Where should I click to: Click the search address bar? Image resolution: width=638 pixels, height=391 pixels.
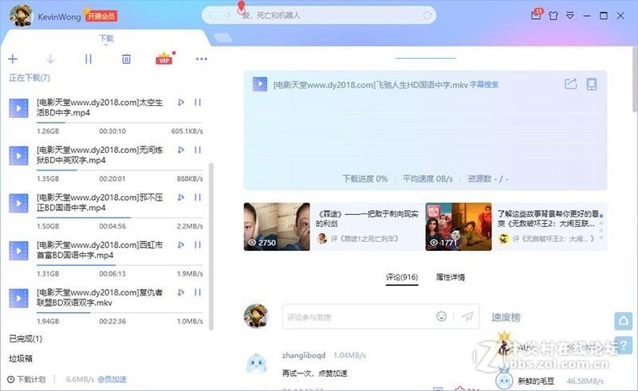[x=318, y=15]
